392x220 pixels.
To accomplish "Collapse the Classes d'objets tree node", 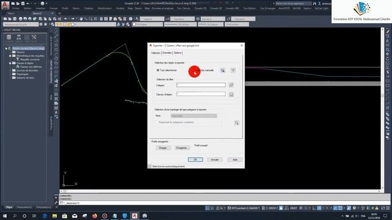I will (x=10, y=63).
